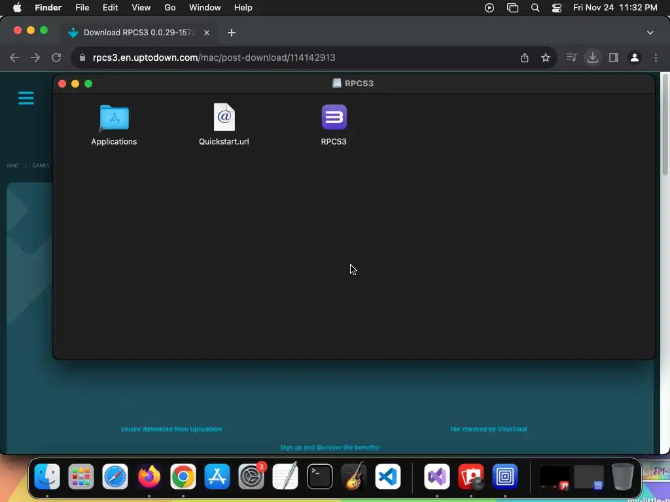Close the Download RPCS3 tab
Image resolution: width=670 pixels, height=502 pixels.
pos(206,33)
